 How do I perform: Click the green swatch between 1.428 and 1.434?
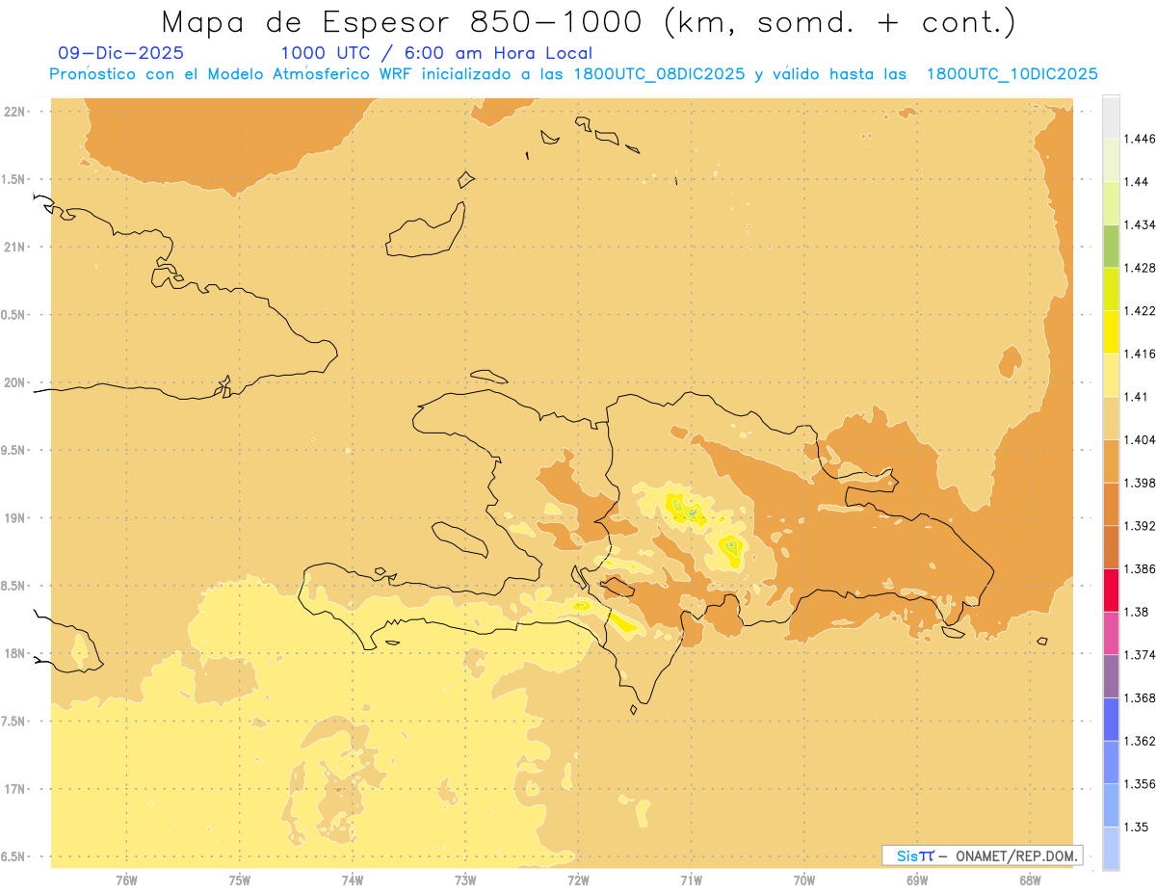1112,247
